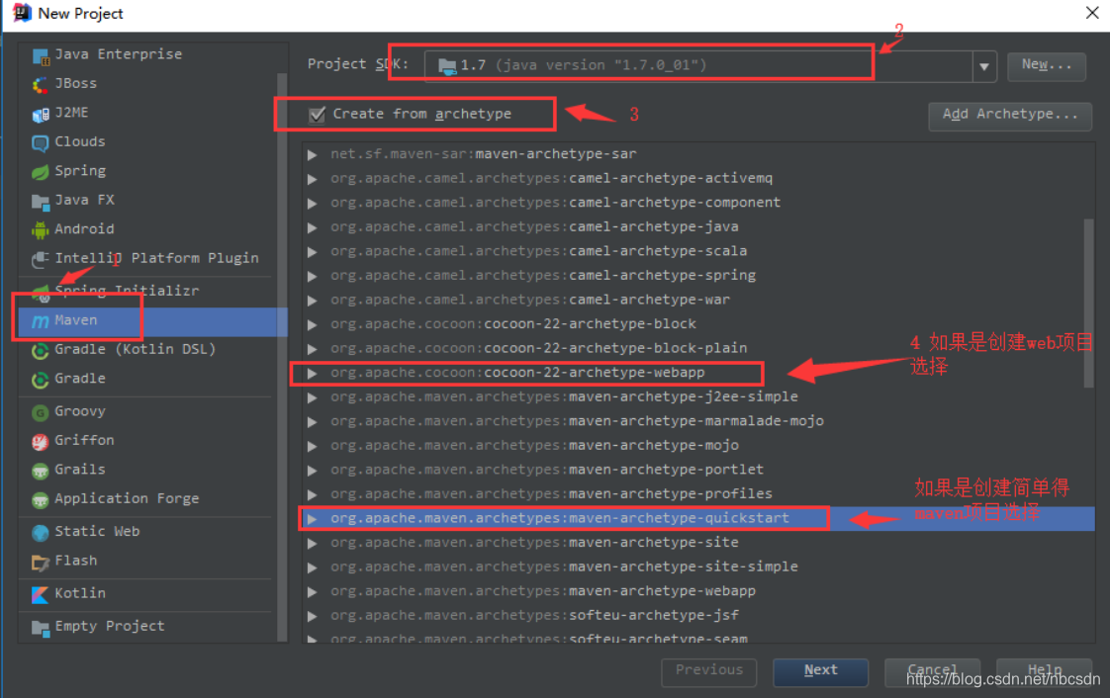The height and width of the screenshot is (698, 1110).
Task: Expand the softeu-archetype-jsf node
Action: [x=313, y=616]
